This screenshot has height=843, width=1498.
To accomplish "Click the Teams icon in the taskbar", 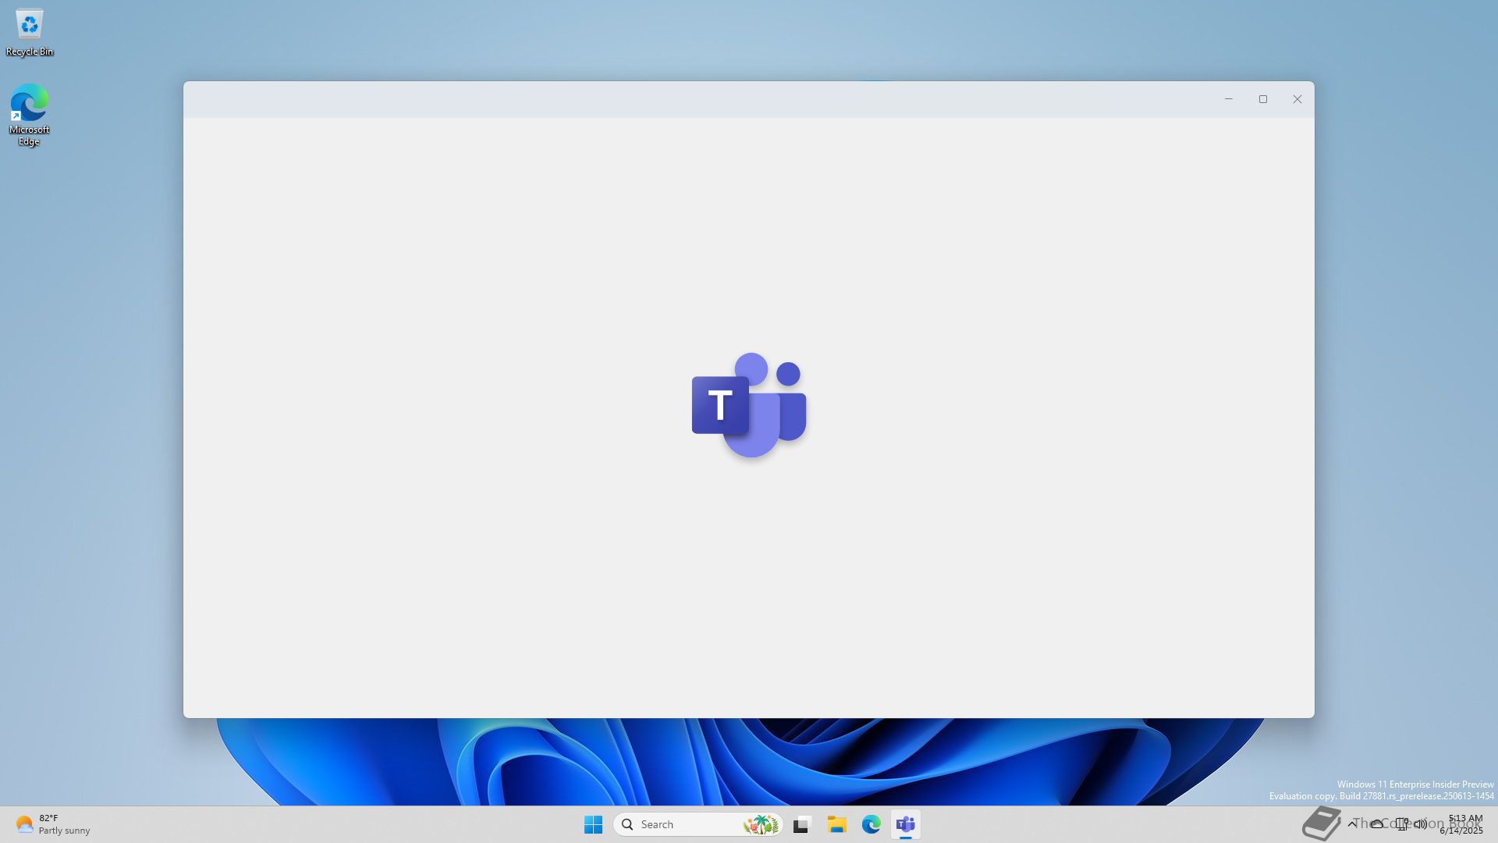I will pyautogui.click(x=905, y=824).
